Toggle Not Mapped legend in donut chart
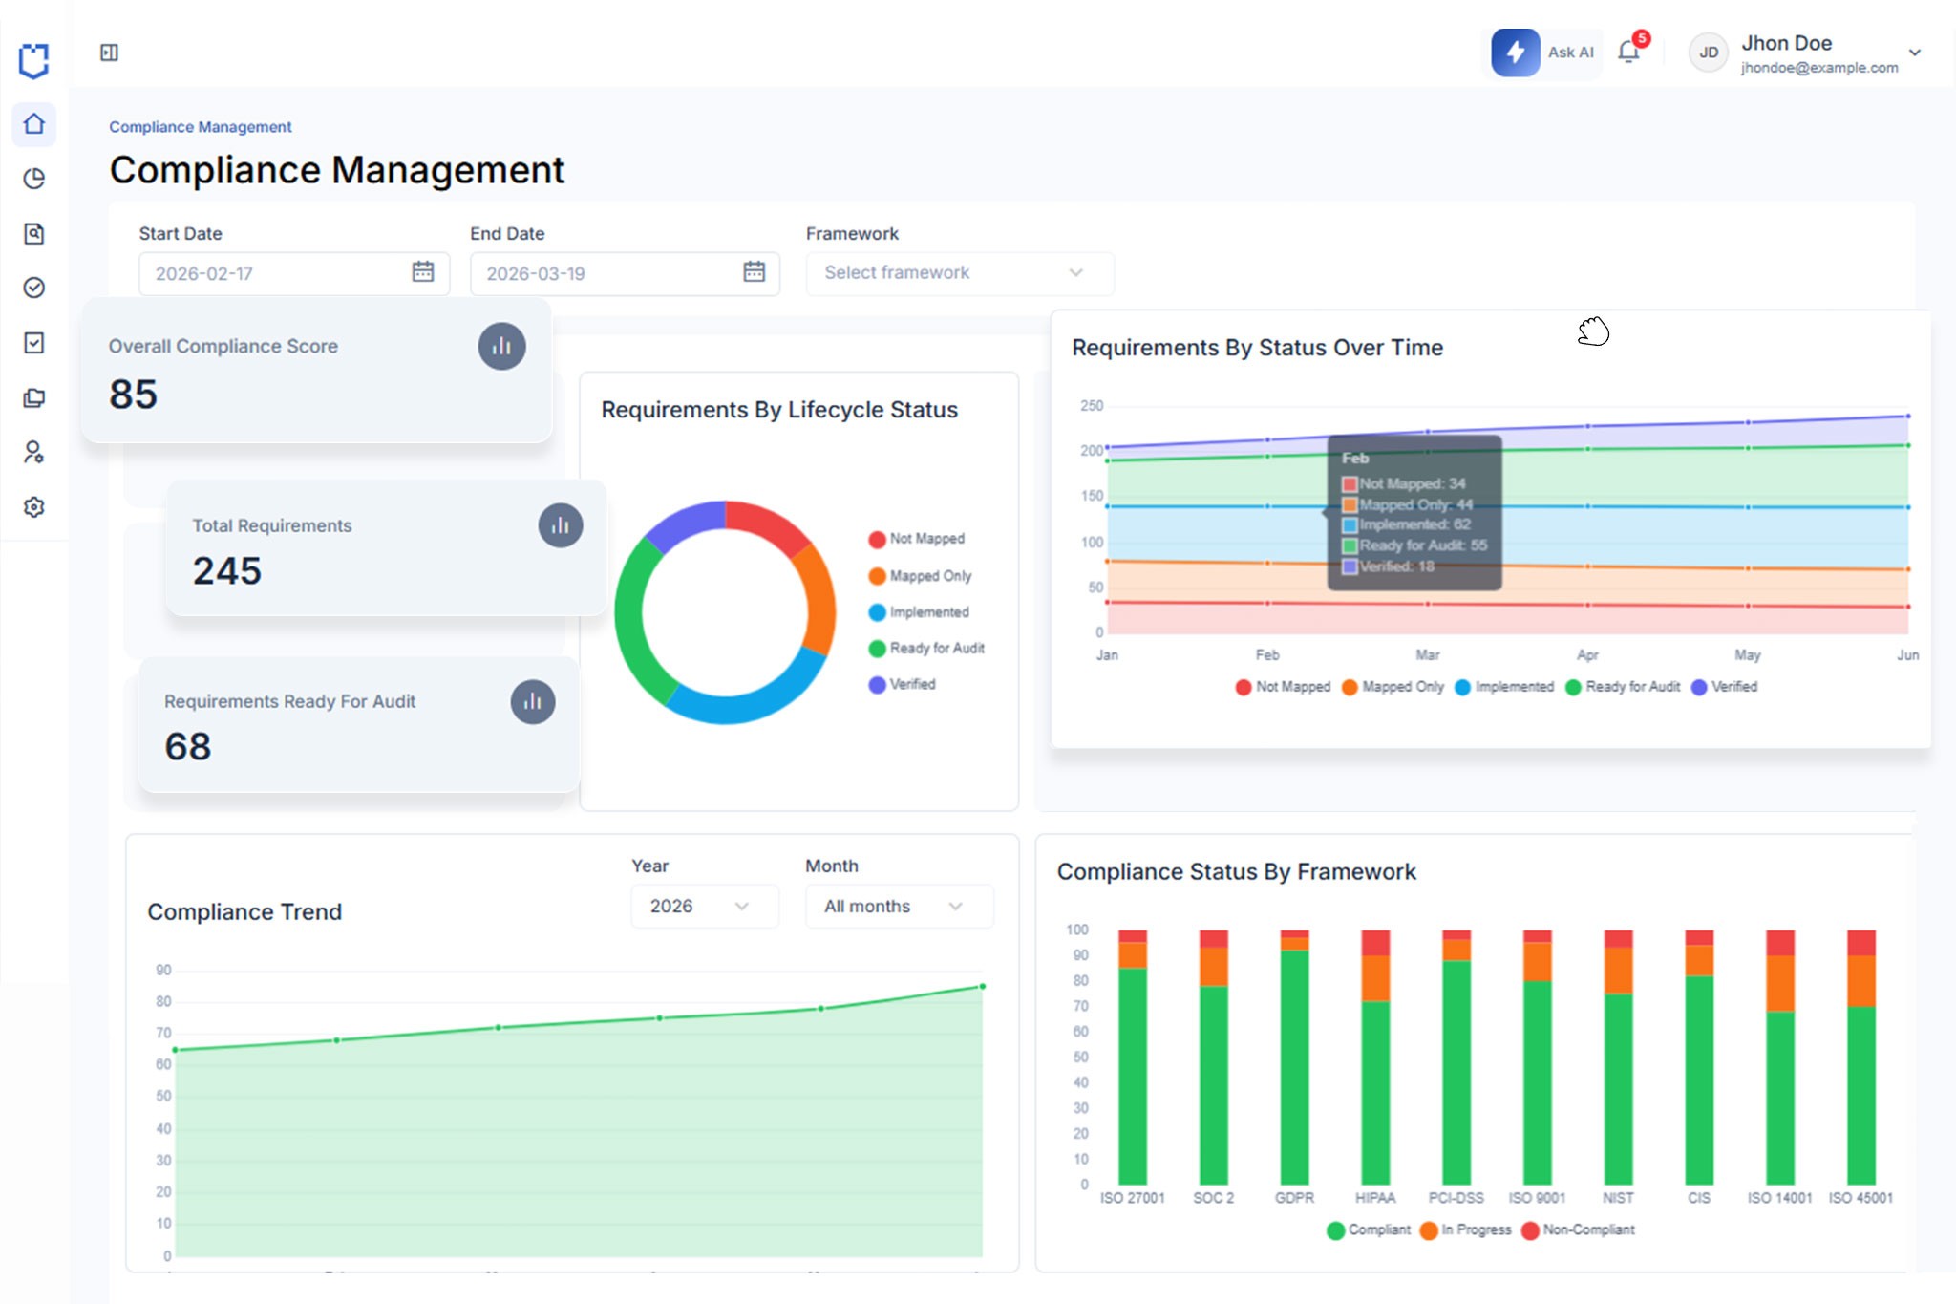This screenshot has height=1304, width=1956. pos(917,539)
